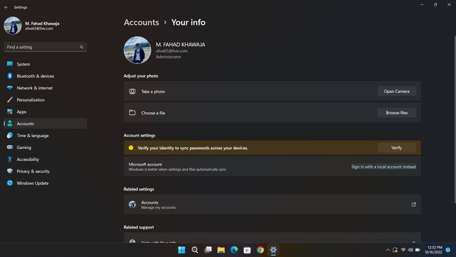
Task: Click the Settings gear icon on the taskbar
Action: tap(274, 250)
